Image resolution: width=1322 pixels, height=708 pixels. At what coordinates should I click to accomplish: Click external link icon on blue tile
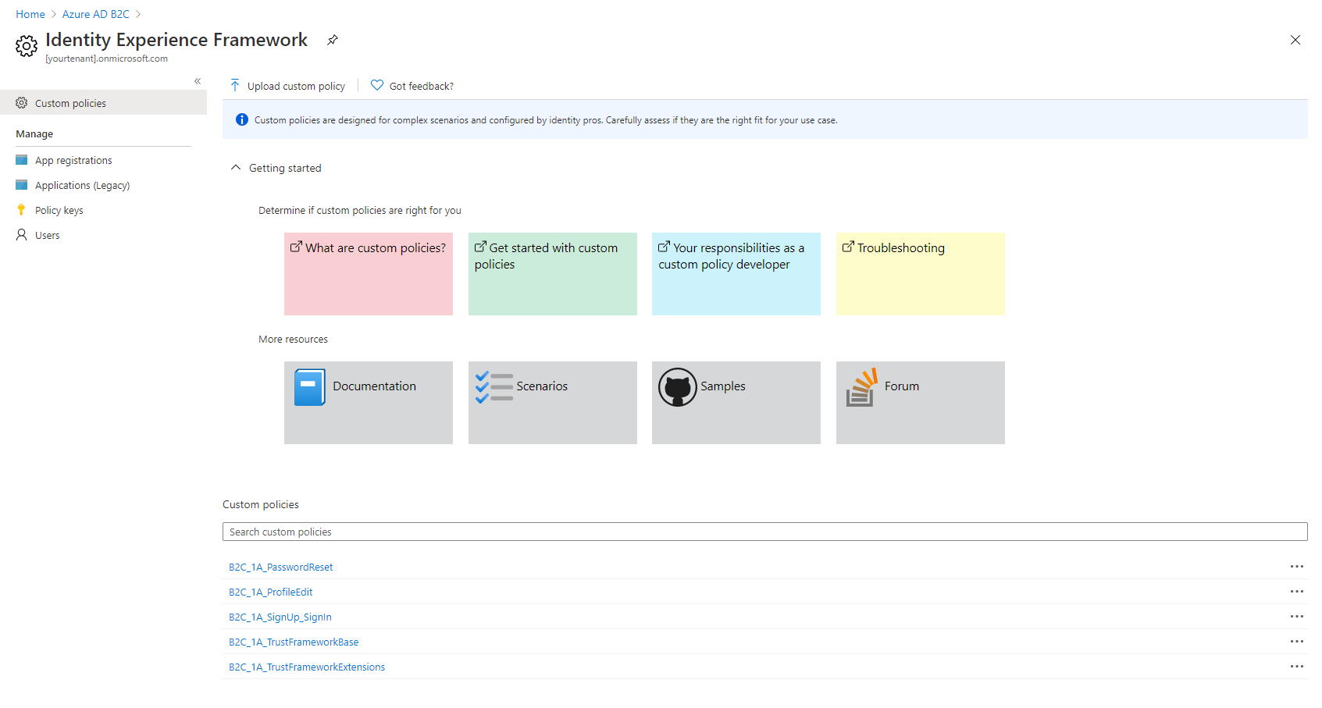(664, 247)
